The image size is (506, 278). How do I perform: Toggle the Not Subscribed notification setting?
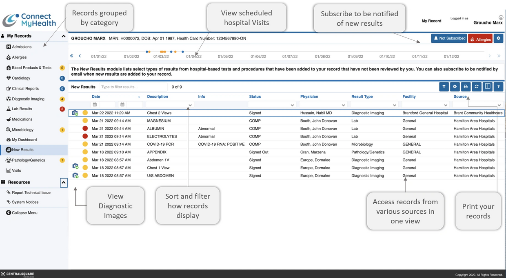[x=449, y=38]
